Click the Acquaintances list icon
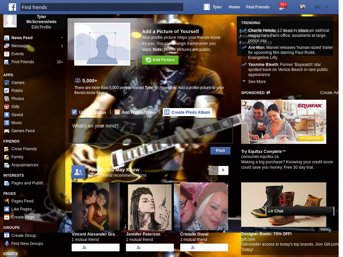343x257 pixels. pos(7,165)
